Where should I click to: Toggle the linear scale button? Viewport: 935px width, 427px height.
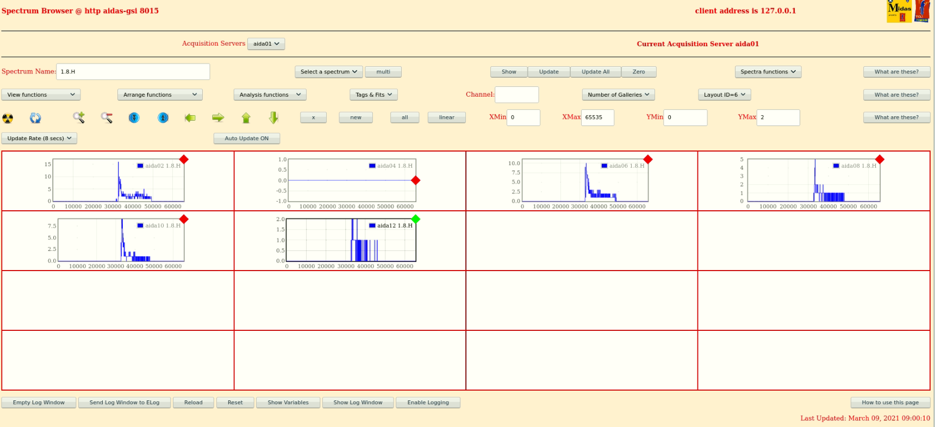(446, 117)
